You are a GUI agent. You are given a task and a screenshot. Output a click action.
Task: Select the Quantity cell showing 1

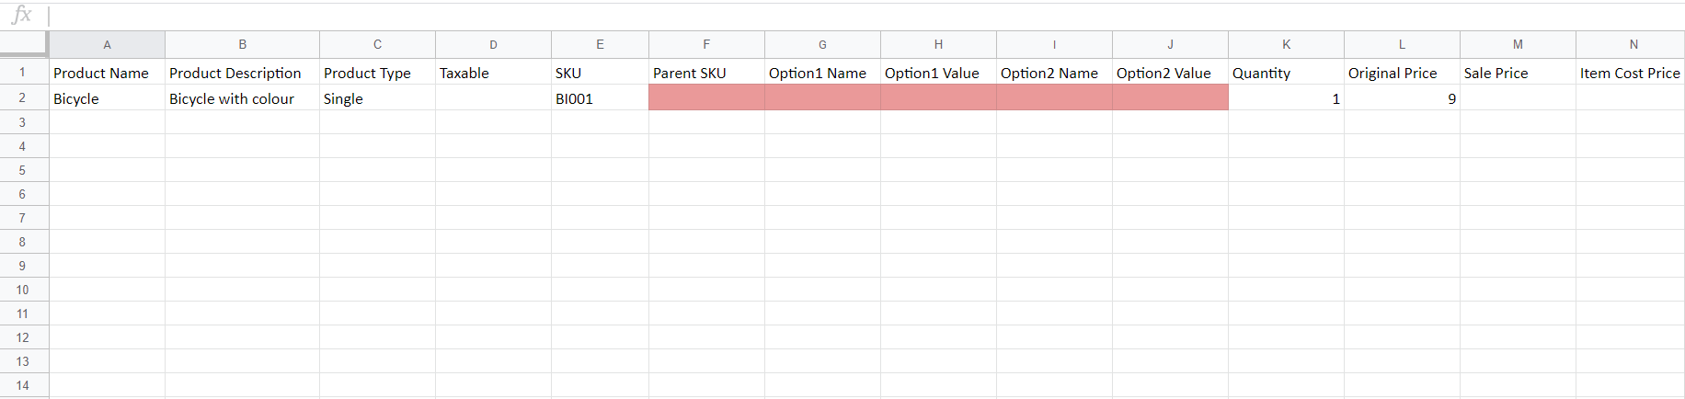pos(1286,98)
